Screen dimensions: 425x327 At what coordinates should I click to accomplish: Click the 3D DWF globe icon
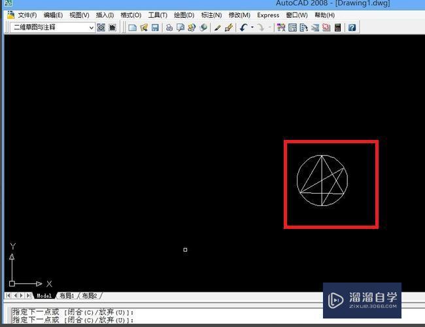(x=203, y=27)
